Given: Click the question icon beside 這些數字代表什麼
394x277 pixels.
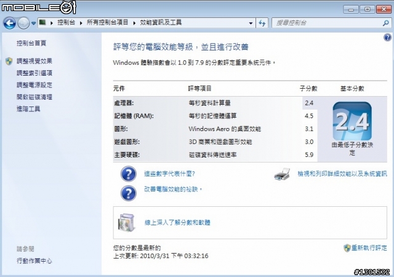Looking at the screenshot, I should (129, 174).
